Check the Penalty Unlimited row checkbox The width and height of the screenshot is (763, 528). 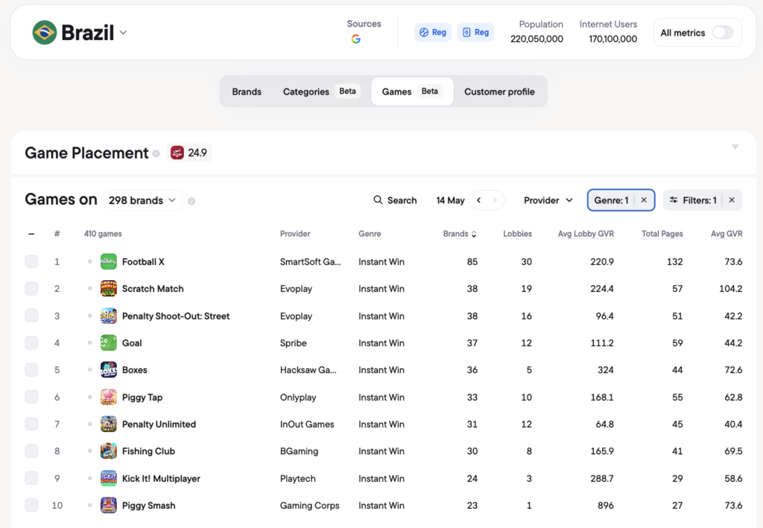coord(31,424)
